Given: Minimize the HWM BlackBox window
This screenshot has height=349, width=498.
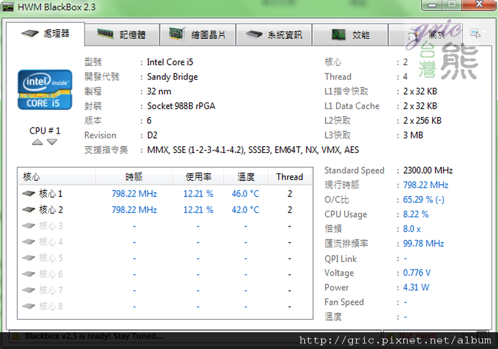Looking at the screenshot, I should (x=432, y=5).
